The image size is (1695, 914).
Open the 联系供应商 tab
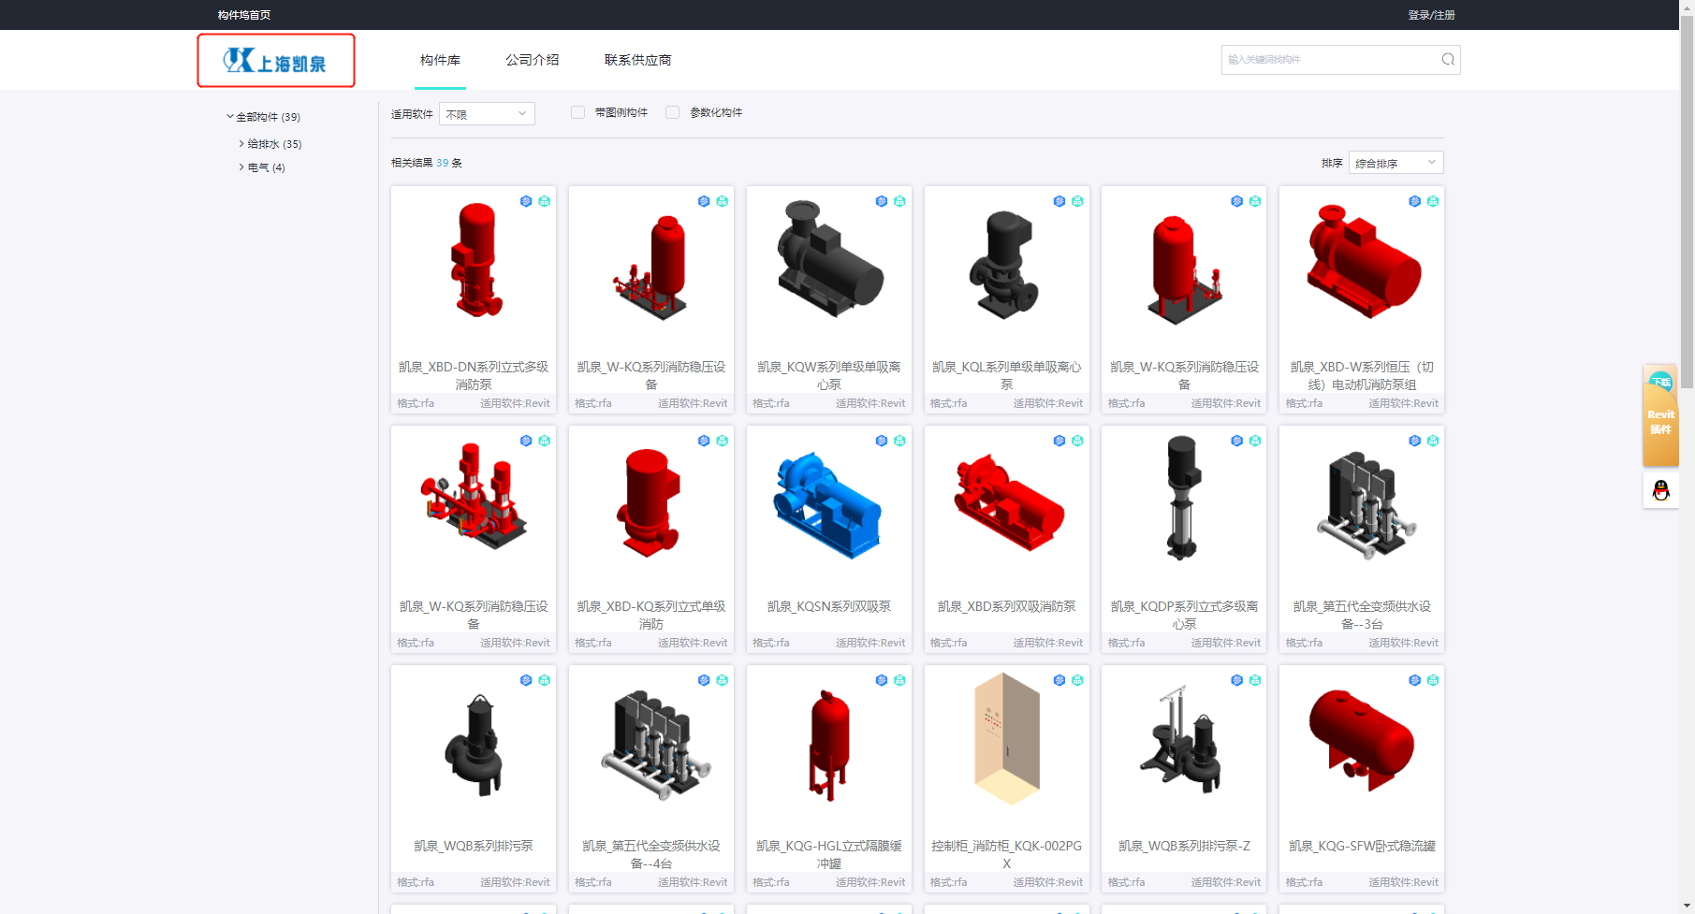(x=638, y=60)
